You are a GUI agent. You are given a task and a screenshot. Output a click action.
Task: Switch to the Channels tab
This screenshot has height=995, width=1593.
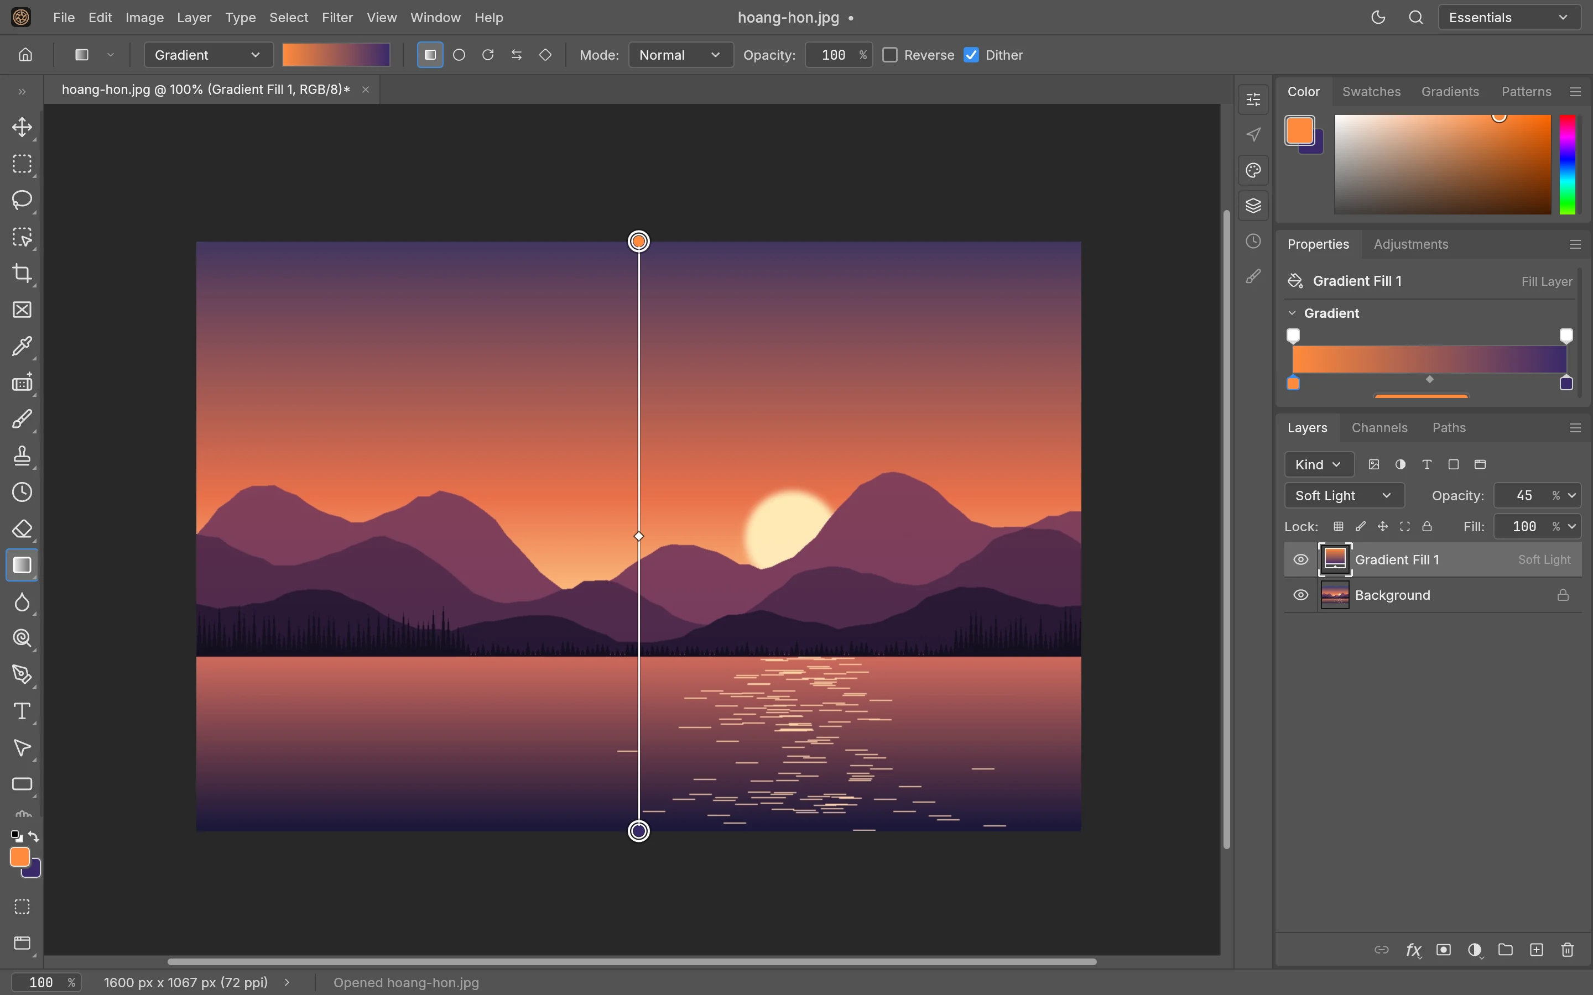[1379, 428]
